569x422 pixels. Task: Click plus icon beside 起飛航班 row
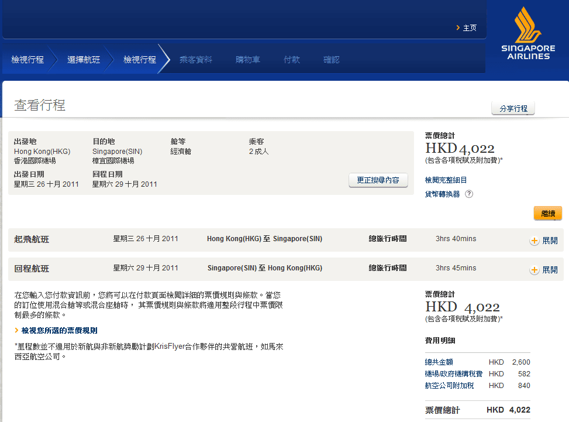coord(534,241)
